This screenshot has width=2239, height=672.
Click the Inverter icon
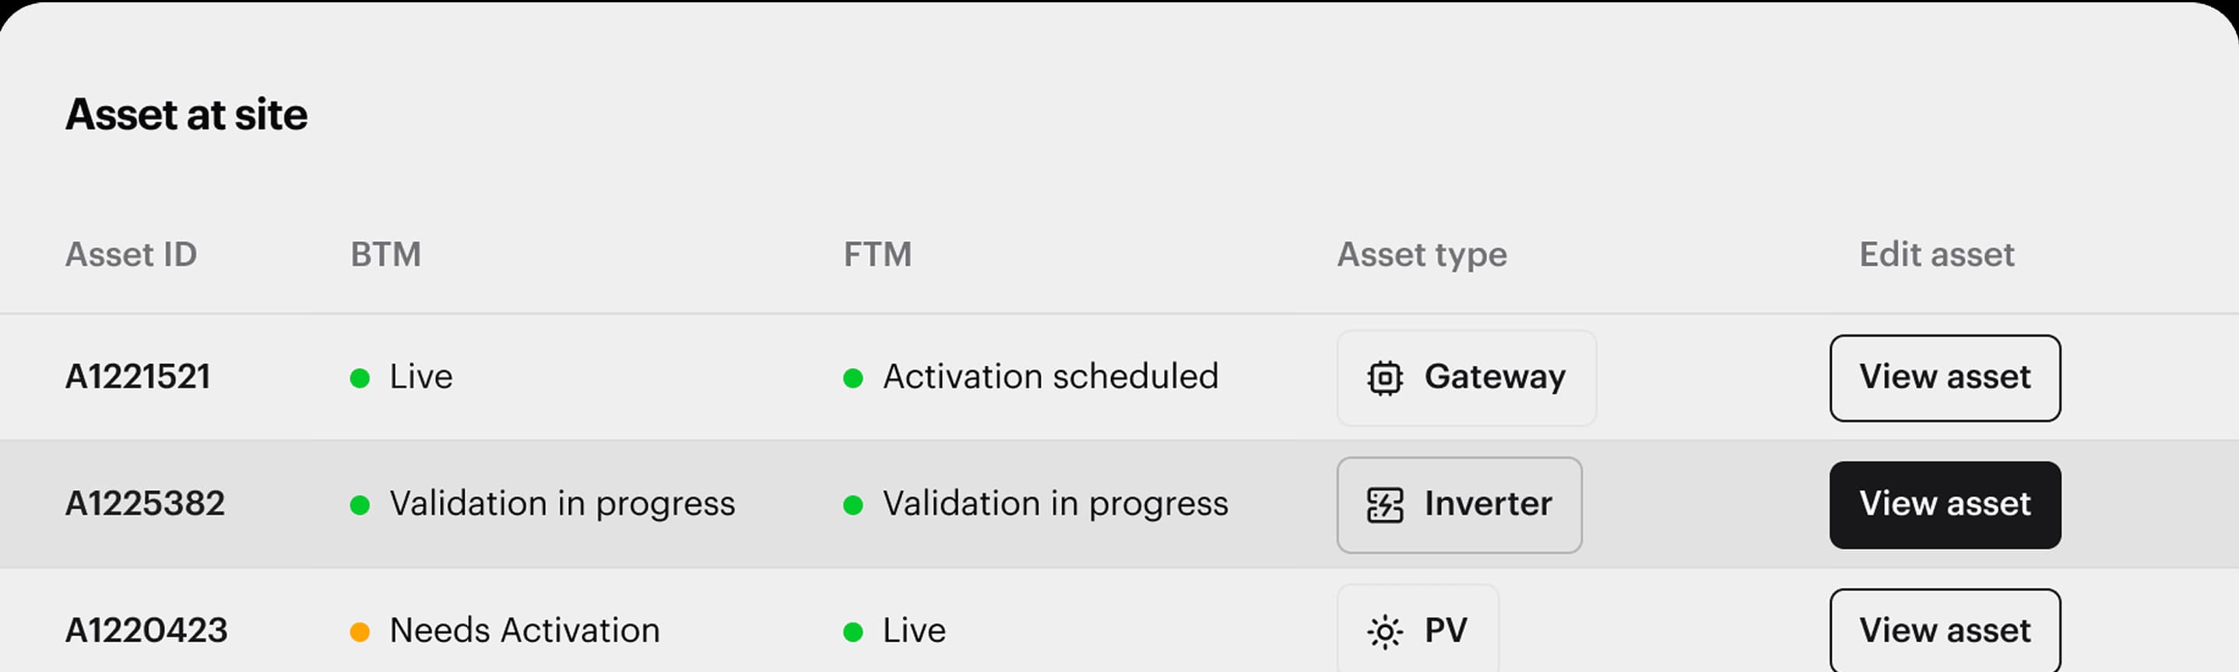(1385, 506)
